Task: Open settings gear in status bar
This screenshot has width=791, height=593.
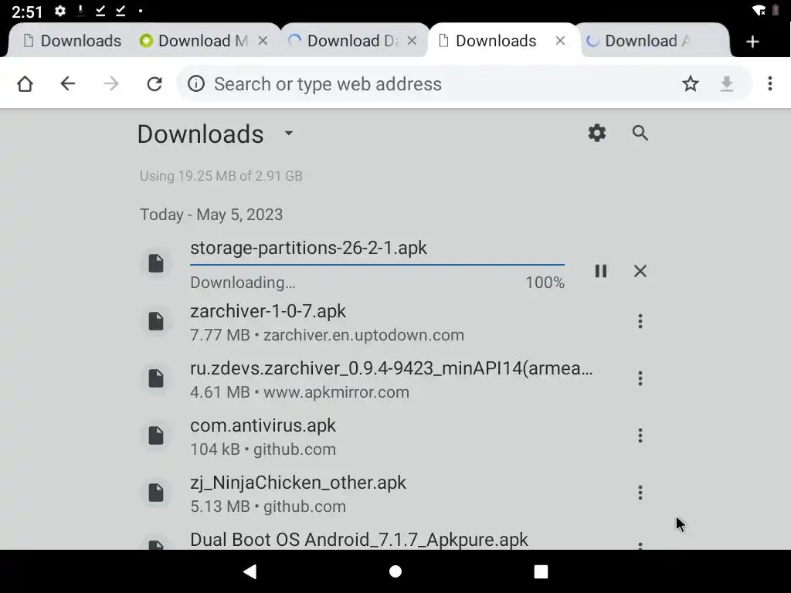Action: (60, 11)
